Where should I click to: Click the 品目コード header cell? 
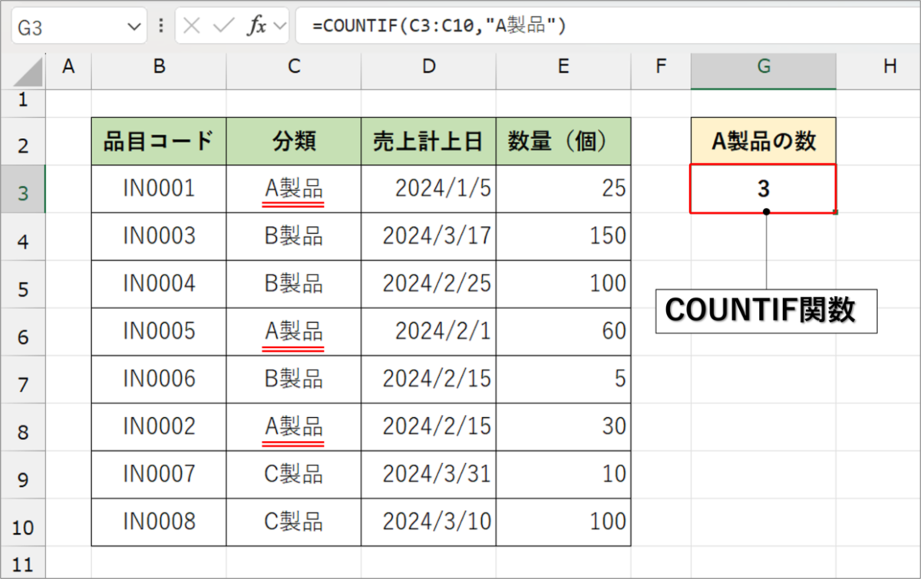point(159,141)
